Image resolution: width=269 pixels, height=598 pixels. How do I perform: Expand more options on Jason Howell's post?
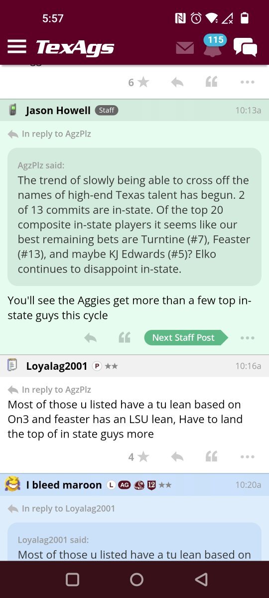pyautogui.click(x=247, y=338)
